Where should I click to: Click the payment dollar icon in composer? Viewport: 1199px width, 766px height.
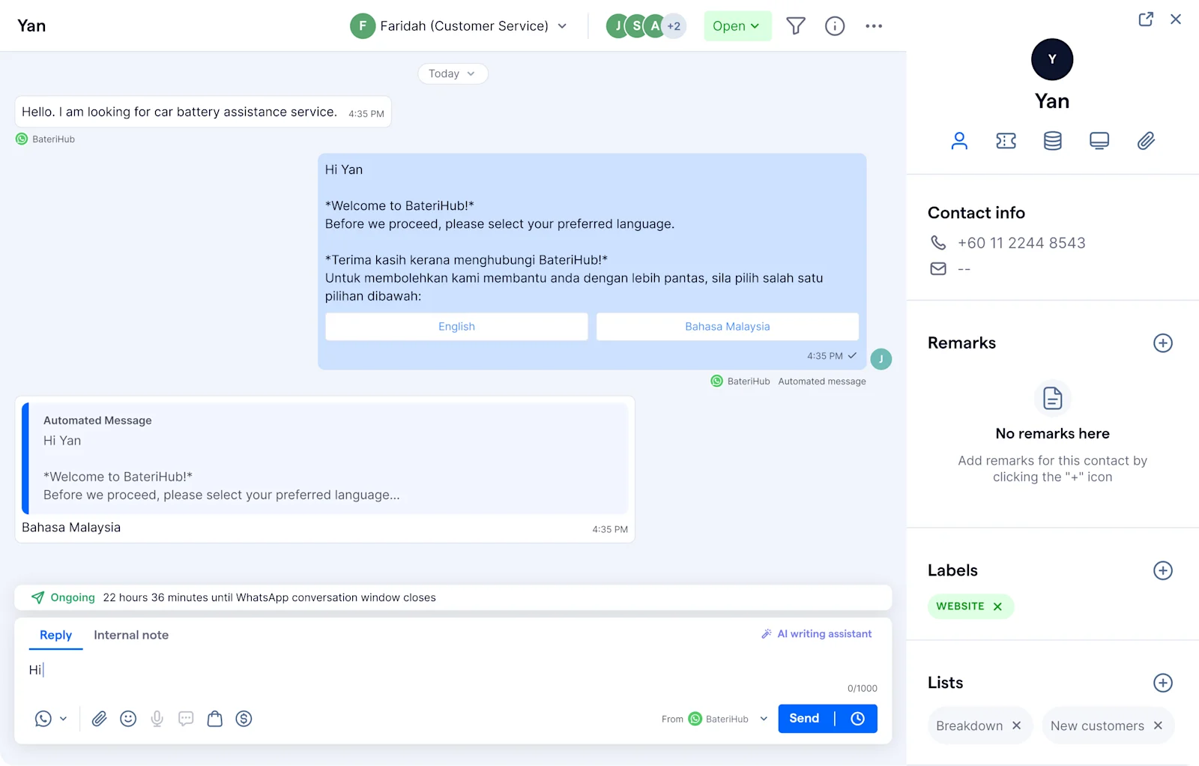click(244, 719)
